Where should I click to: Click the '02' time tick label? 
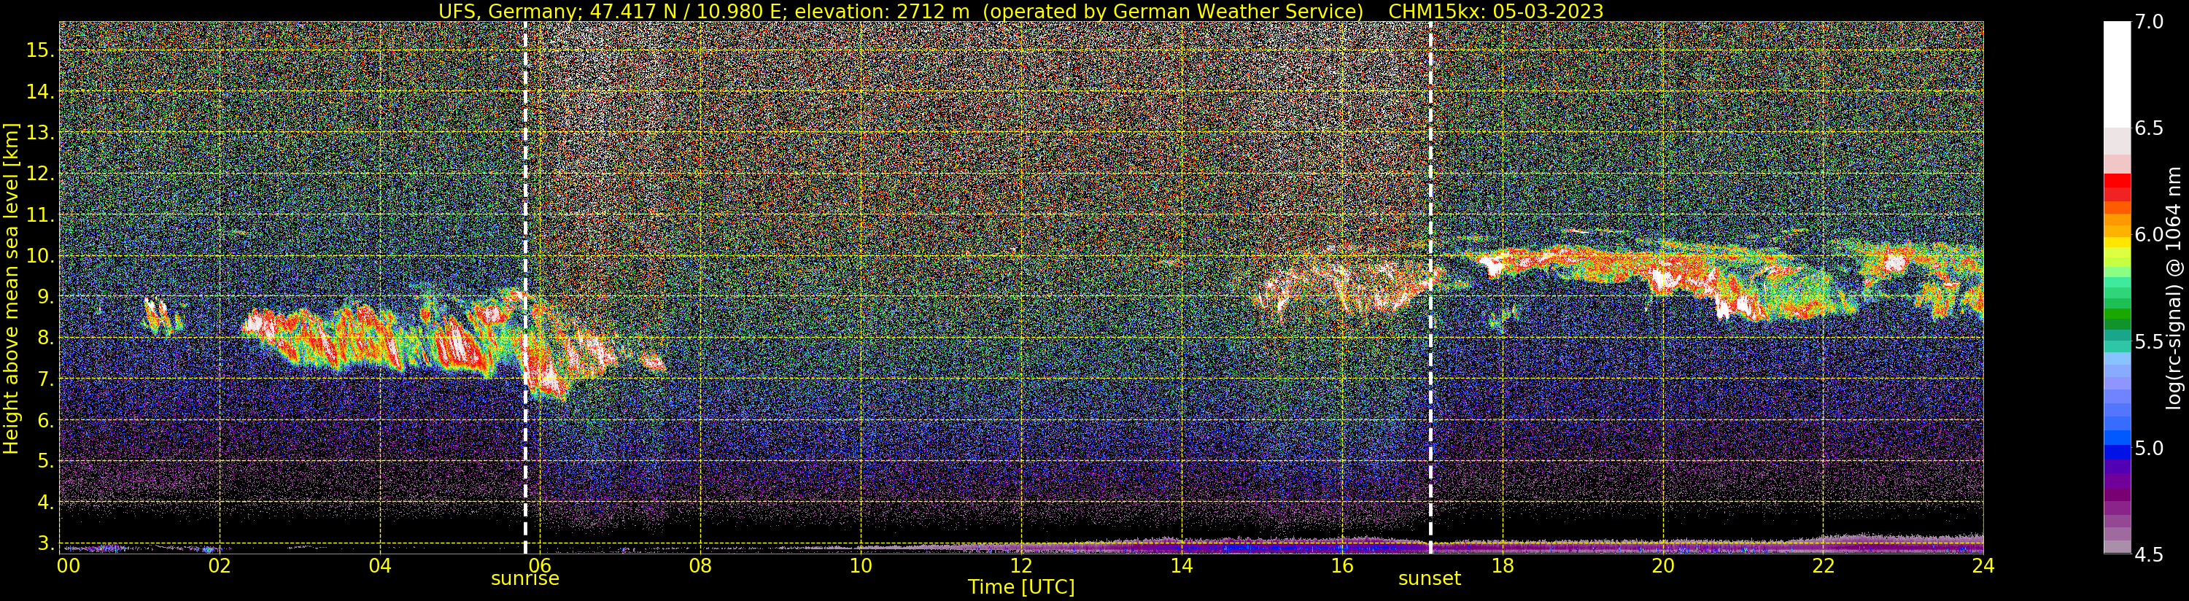pyautogui.click(x=220, y=565)
